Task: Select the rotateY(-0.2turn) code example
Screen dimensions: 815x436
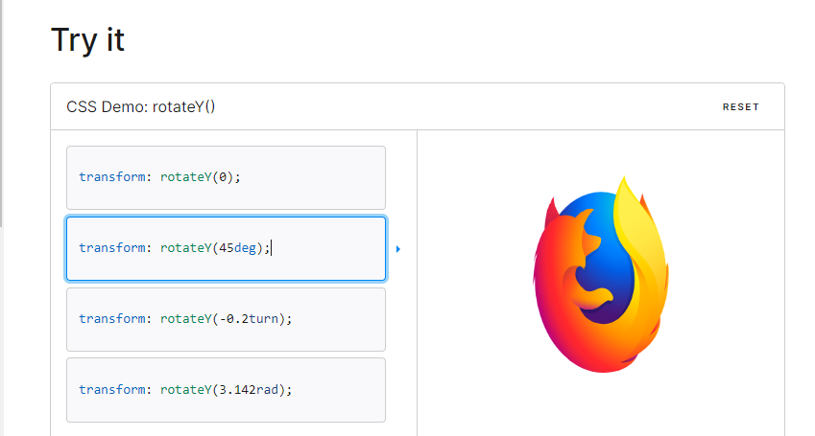Action: 226,319
